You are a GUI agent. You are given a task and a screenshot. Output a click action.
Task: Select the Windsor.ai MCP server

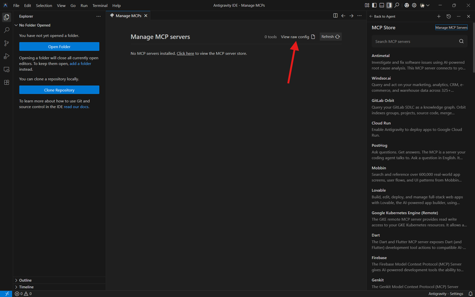pos(419,85)
